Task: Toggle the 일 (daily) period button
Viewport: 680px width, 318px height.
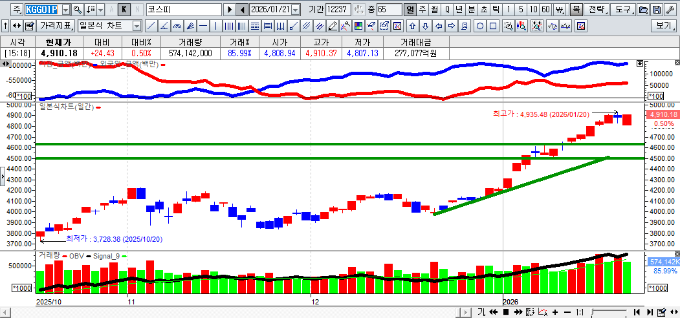Action: 410,10
